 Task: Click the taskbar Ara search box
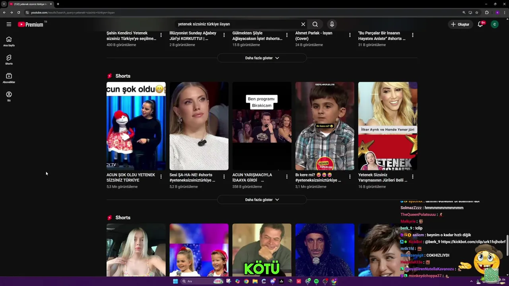coord(202,281)
